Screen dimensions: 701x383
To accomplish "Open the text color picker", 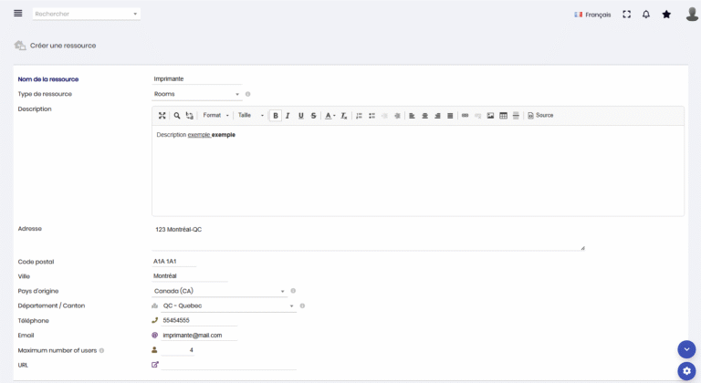I will coord(330,116).
